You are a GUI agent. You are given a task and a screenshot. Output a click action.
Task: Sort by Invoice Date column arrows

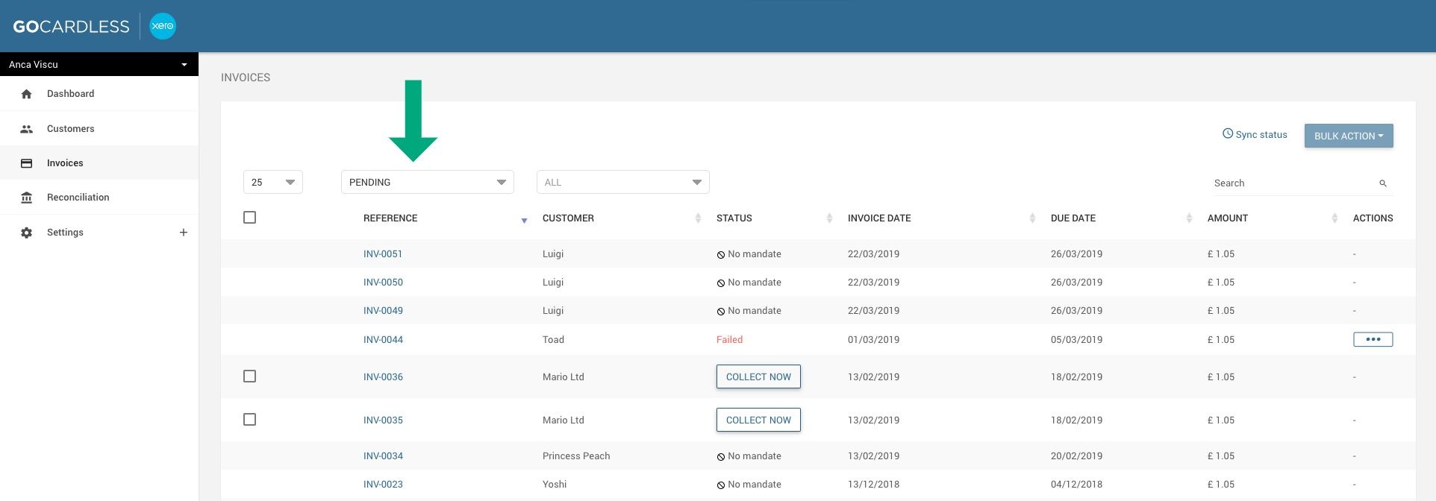pos(1032,218)
